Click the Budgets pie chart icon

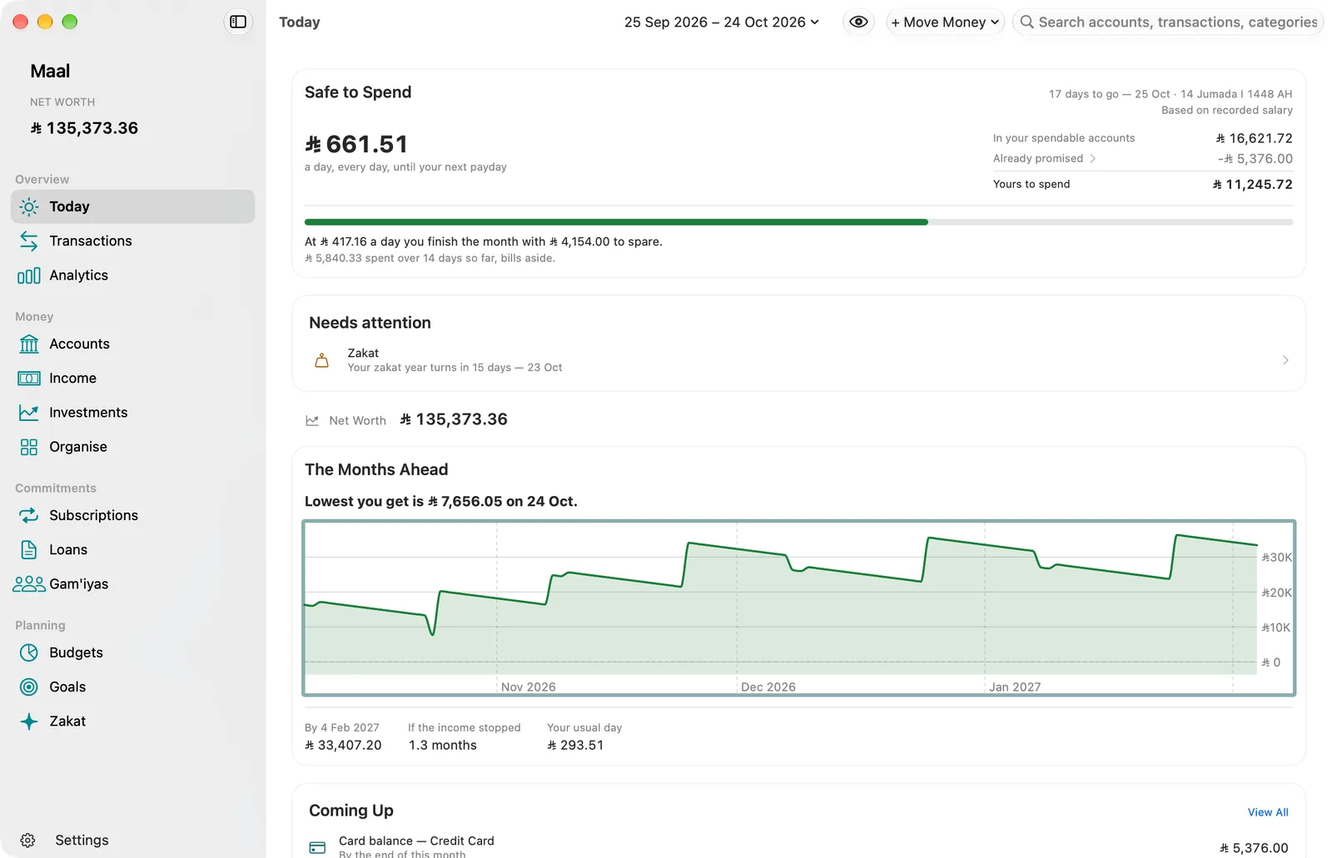(29, 652)
